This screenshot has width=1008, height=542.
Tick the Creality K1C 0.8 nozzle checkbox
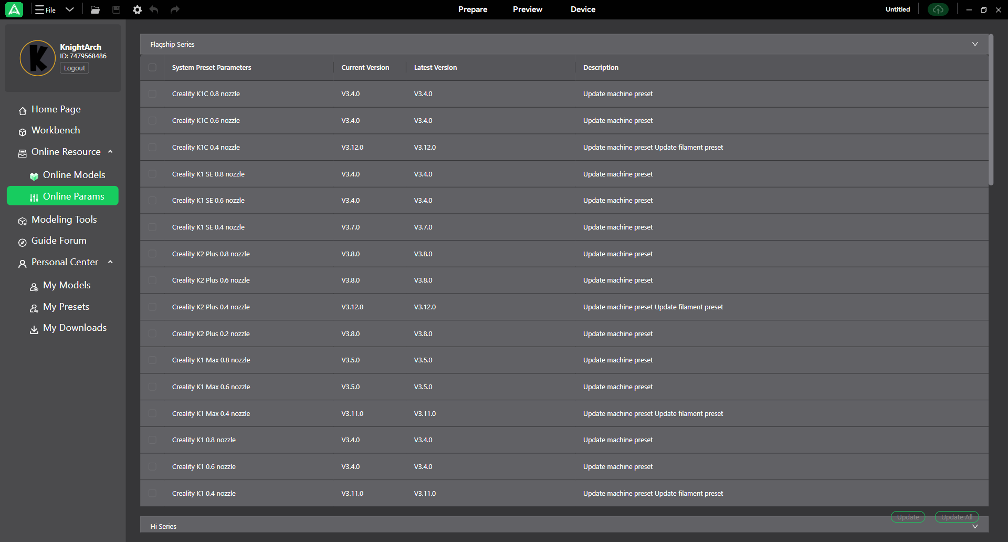[152, 94]
